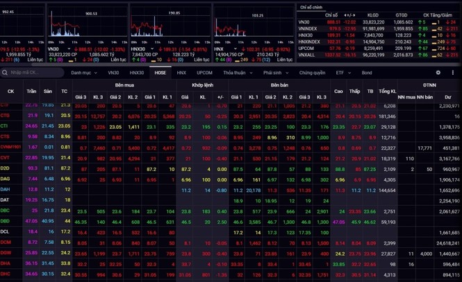462x282 pixels.
Task: Click the HNX30 intraday chart (190.85)
Action: pos(171,25)
